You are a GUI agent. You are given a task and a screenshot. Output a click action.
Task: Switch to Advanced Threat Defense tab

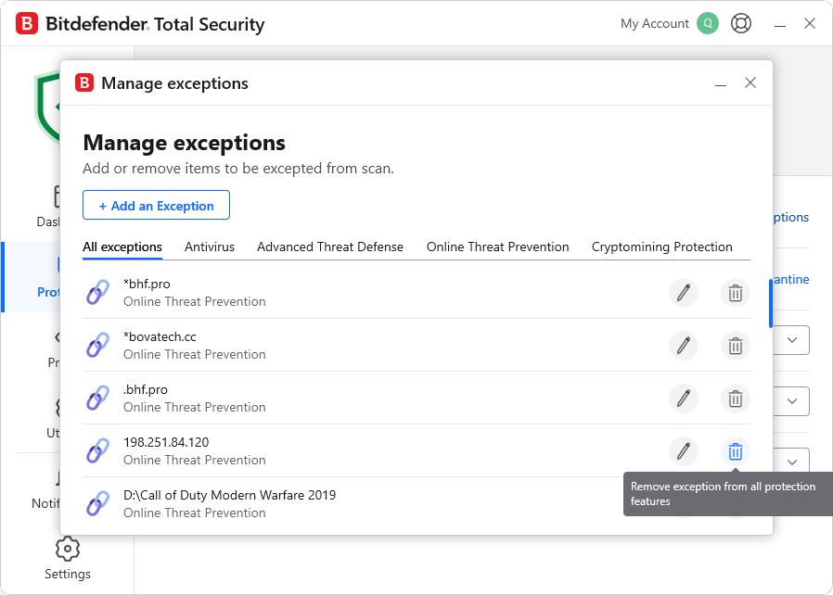(330, 247)
